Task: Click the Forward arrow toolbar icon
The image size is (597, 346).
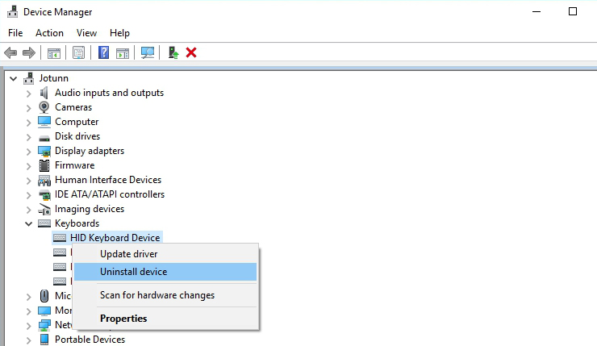Action: (29, 52)
